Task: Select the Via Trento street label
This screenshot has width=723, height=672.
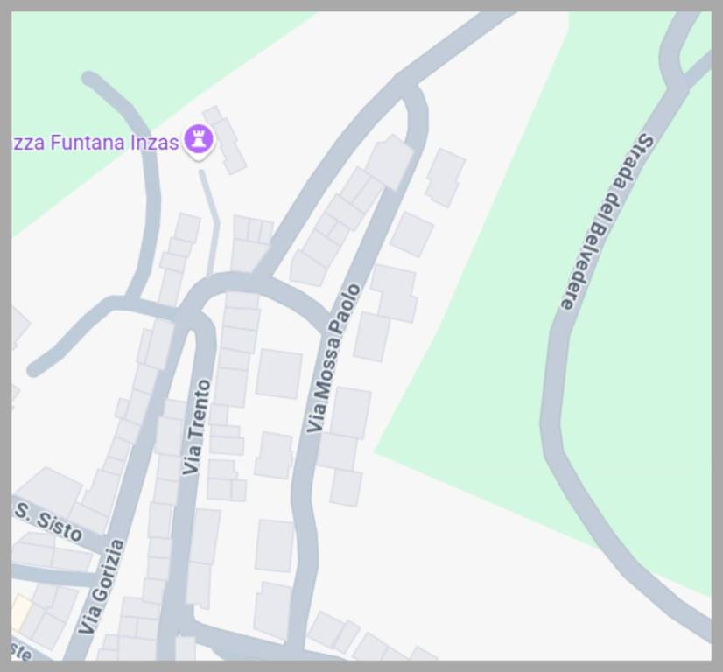Action: (197, 427)
